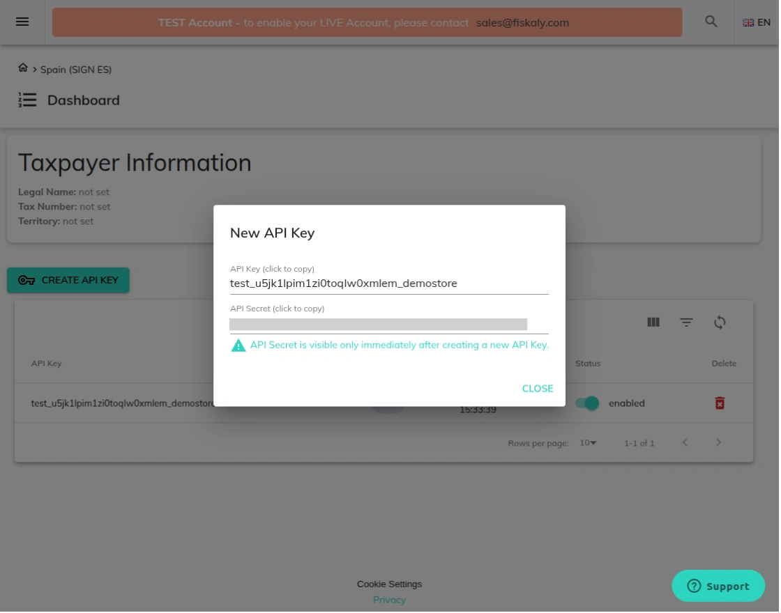Refresh the API key table

pyautogui.click(x=721, y=323)
